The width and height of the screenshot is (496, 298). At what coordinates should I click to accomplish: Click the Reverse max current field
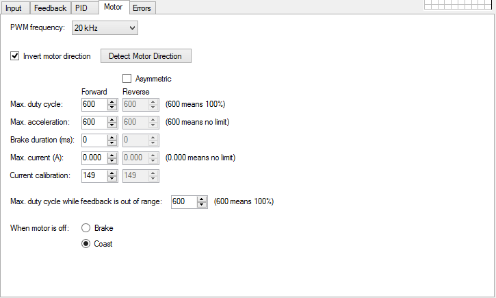pos(135,158)
